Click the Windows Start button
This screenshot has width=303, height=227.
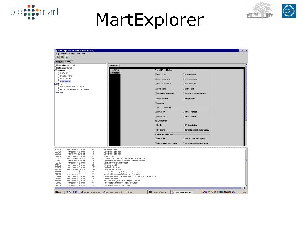pyautogui.click(x=59, y=192)
